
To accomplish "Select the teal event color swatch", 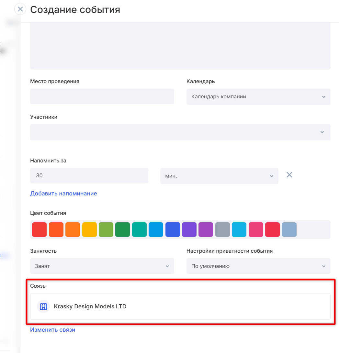I will [x=139, y=230].
